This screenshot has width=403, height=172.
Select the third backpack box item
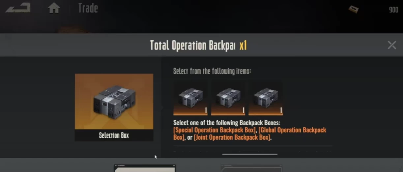[x=266, y=99]
